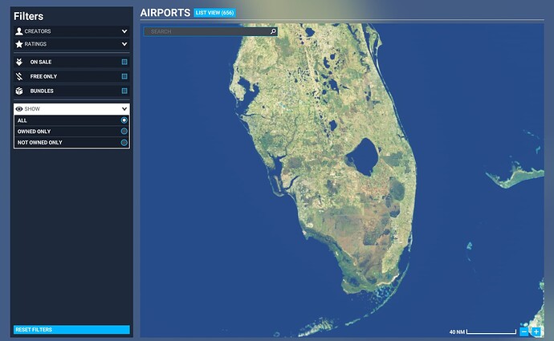The height and width of the screenshot is (341, 554).
Task: Open the List View (656) button
Action: click(x=214, y=13)
